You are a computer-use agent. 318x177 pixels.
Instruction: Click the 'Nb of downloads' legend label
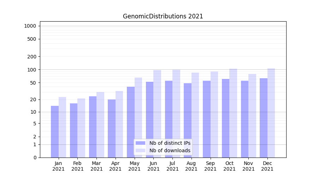pos(170,150)
